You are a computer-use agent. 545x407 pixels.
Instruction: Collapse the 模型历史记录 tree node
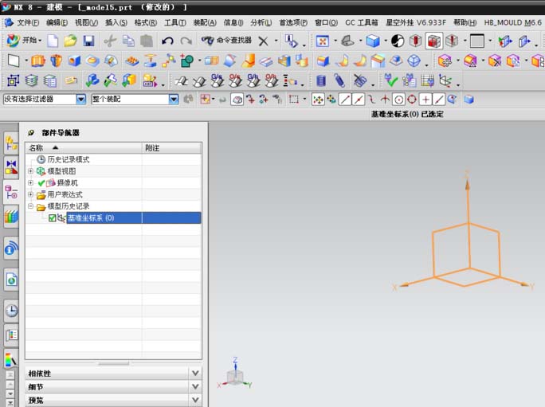[x=30, y=206]
